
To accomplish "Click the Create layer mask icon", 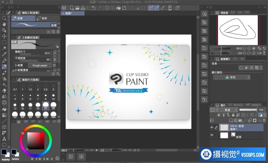I will point(255,120).
